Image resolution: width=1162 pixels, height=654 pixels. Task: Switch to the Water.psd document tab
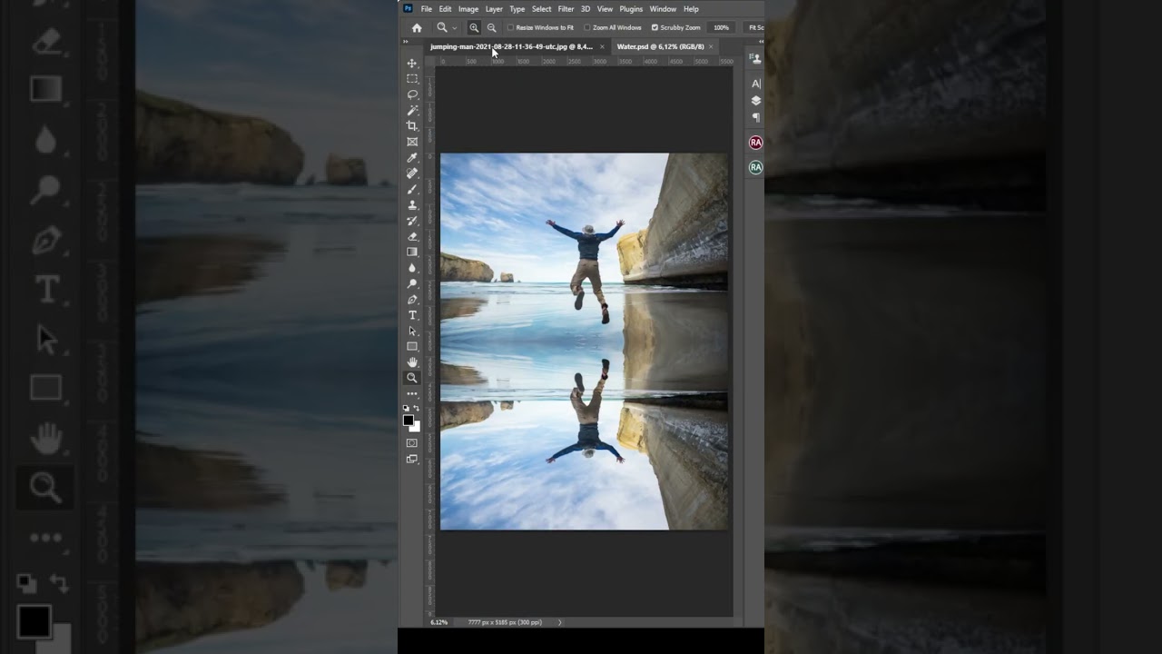[x=660, y=46]
